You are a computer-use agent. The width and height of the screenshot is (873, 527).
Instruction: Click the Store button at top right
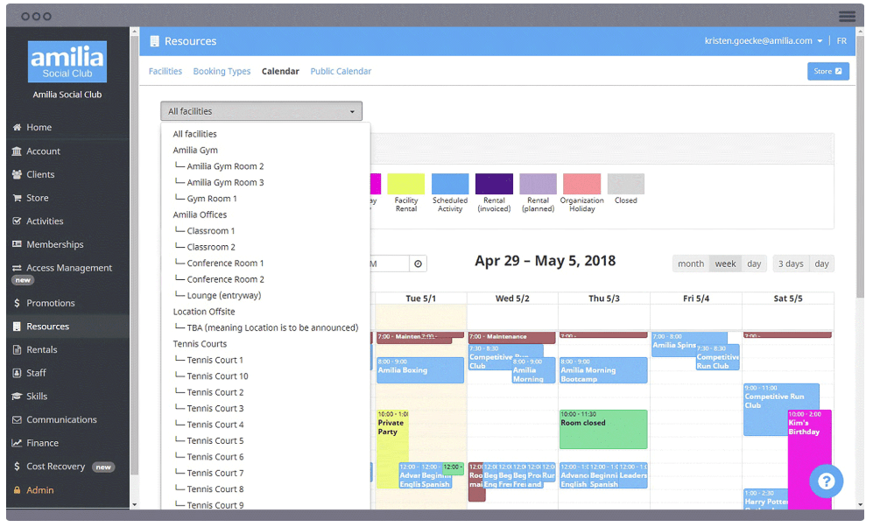pyautogui.click(x=827, y=71)
